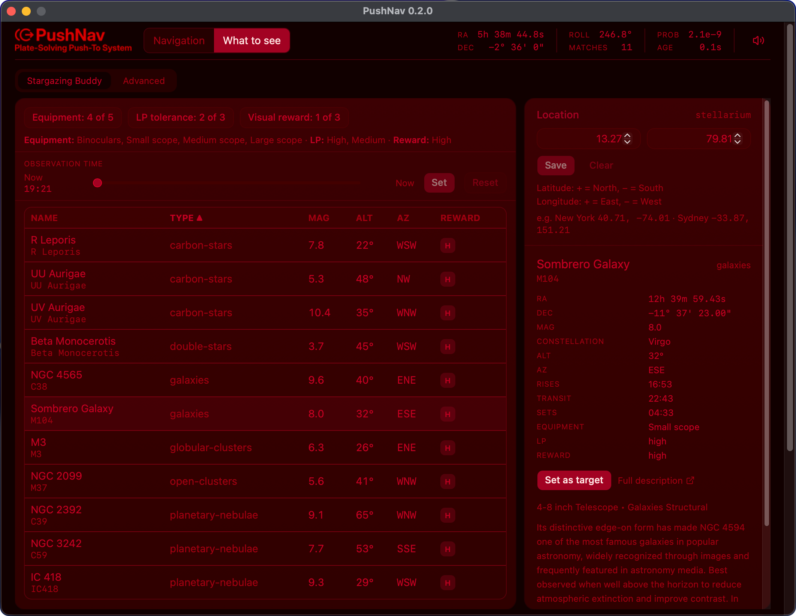Image resolution: width=796 pixels, height=616 pixels.
Task: Click the stellarium source label
Action: pos(723,115)
